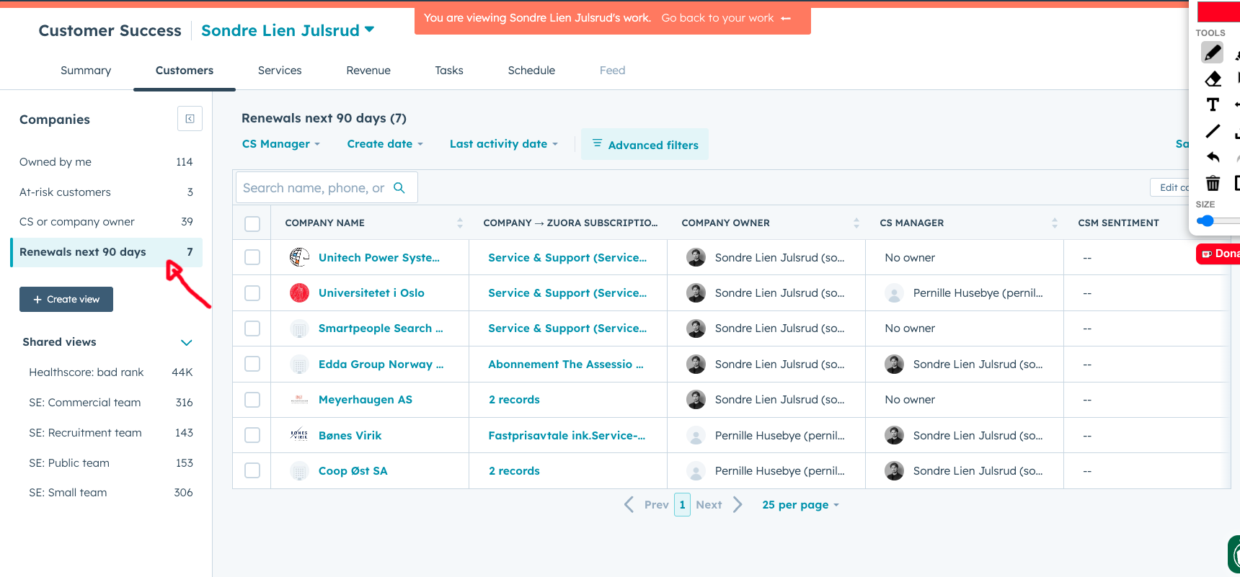1240x577 pixels.
Task: Open the Schedule tab
Action: point(531,71)
